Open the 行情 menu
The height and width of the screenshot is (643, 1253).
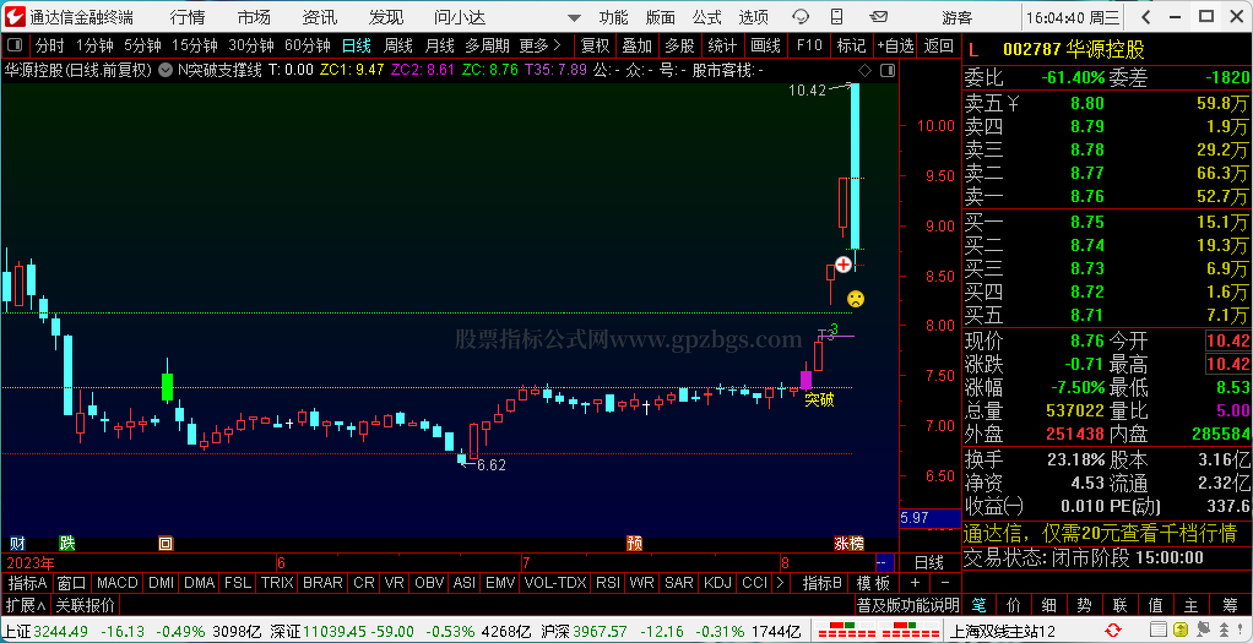(x=188, y=17)
